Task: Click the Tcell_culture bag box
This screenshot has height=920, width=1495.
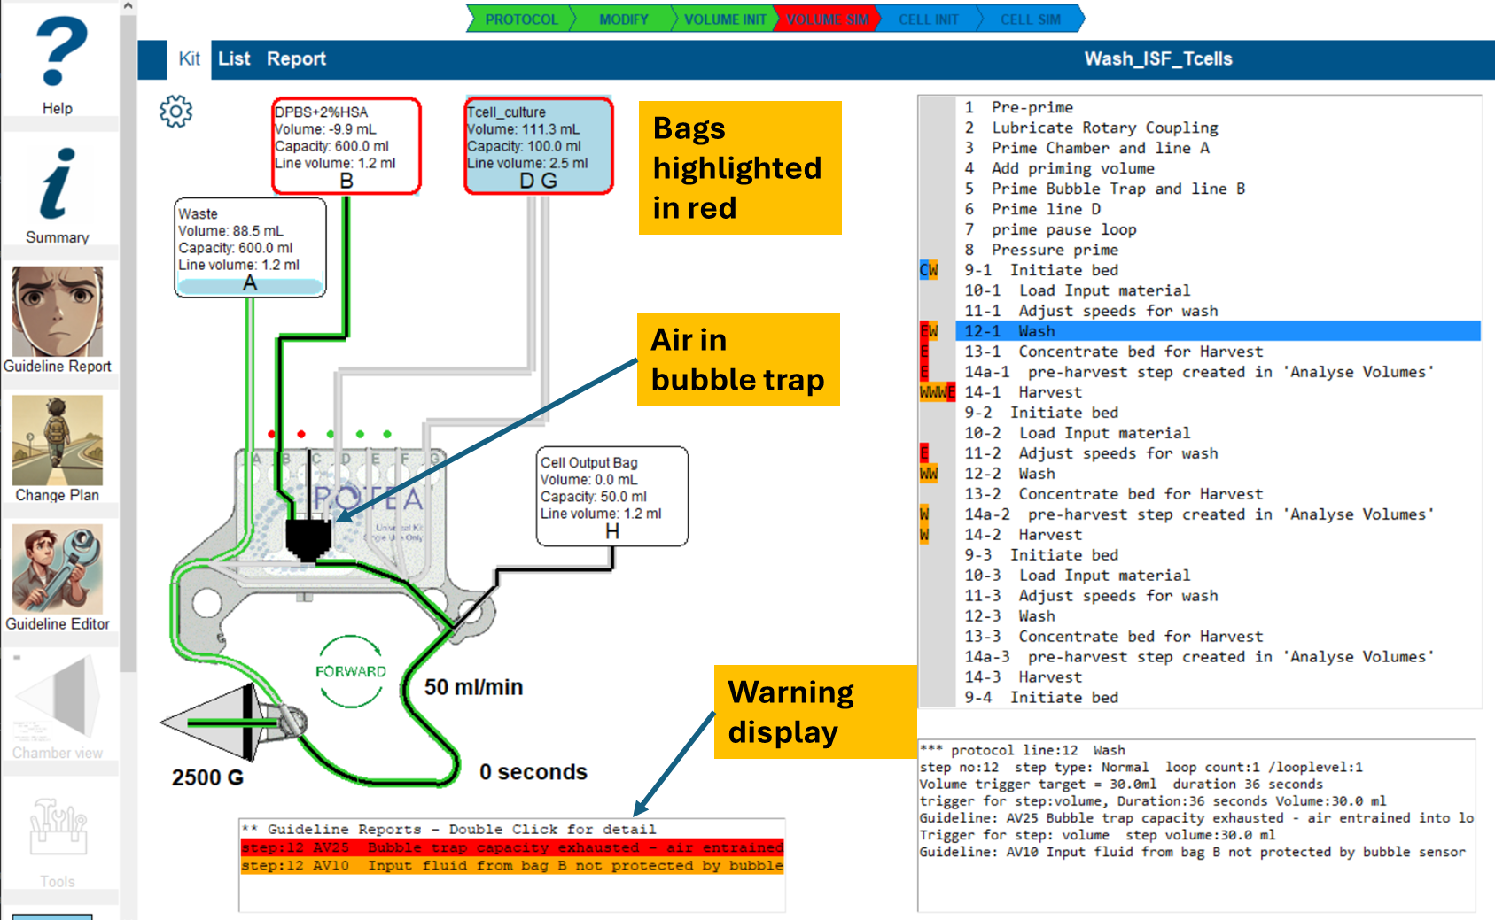Action: click(538, 145)
